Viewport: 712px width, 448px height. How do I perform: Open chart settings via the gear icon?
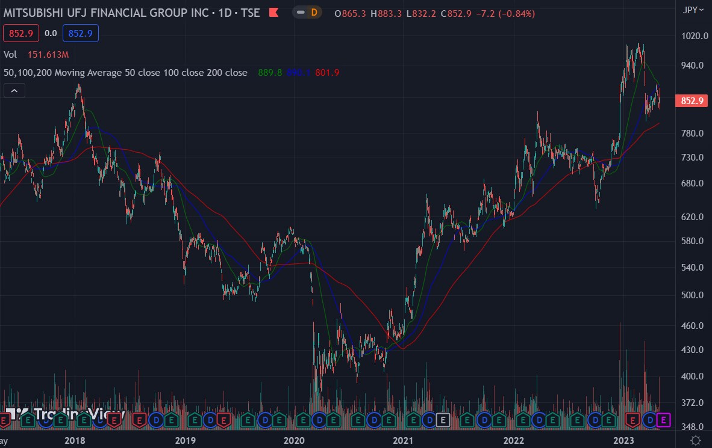click(695, 440)
